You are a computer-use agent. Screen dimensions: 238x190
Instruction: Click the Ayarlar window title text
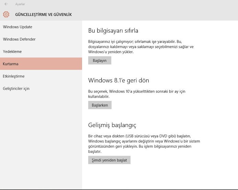(20, 4)
